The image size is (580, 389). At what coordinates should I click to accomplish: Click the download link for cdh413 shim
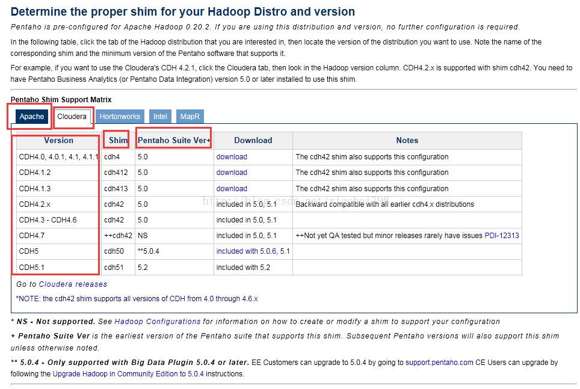(232, 189)
